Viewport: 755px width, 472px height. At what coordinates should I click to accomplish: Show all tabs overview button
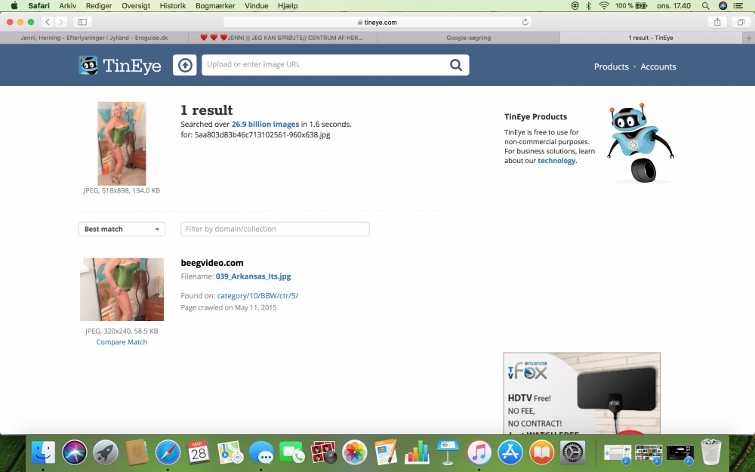point(741,22)
